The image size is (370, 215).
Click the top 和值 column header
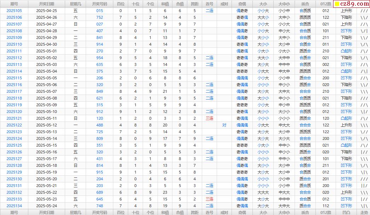tap(165, 4)
